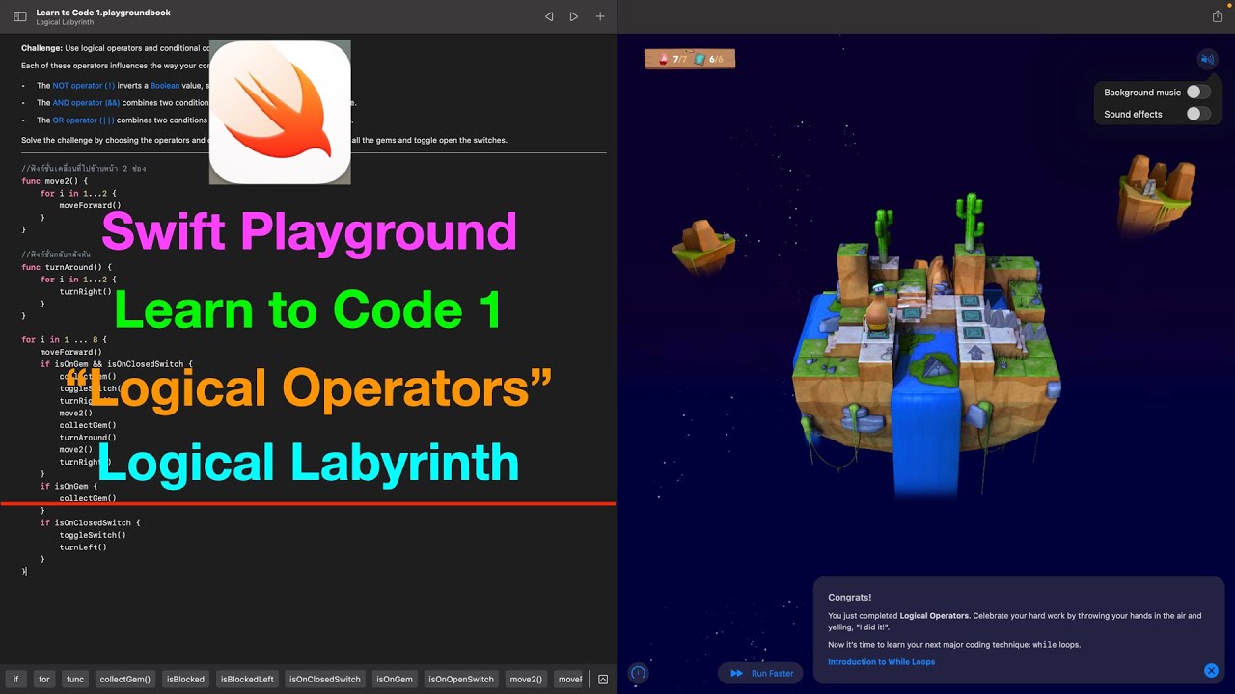Insert the 'for' code suggestion

tap(43, 679)
